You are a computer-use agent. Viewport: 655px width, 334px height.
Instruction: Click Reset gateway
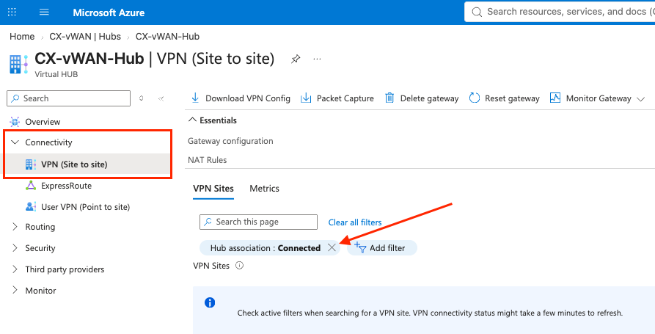504,98
